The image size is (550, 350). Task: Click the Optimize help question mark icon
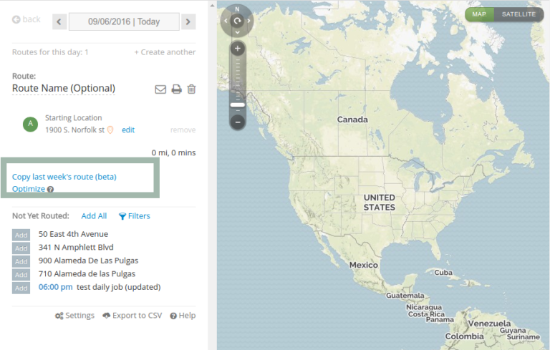pyautogui.click(x=51, y=190)
